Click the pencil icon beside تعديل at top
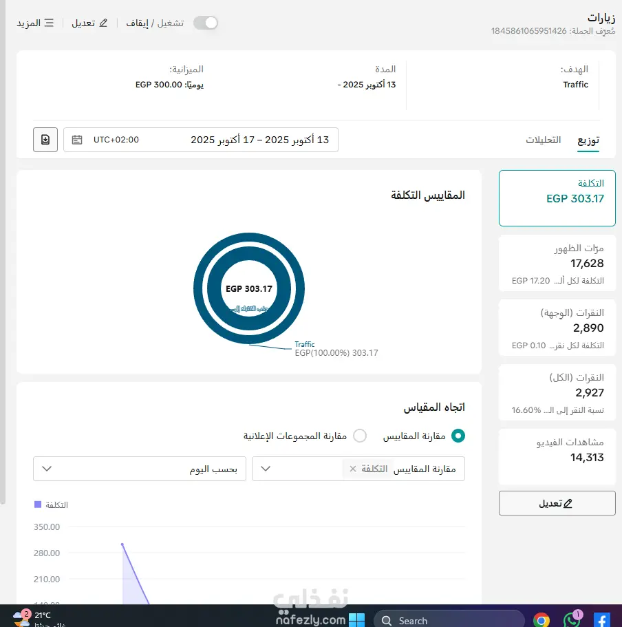The image size is (622, 627). coord(103,23)
